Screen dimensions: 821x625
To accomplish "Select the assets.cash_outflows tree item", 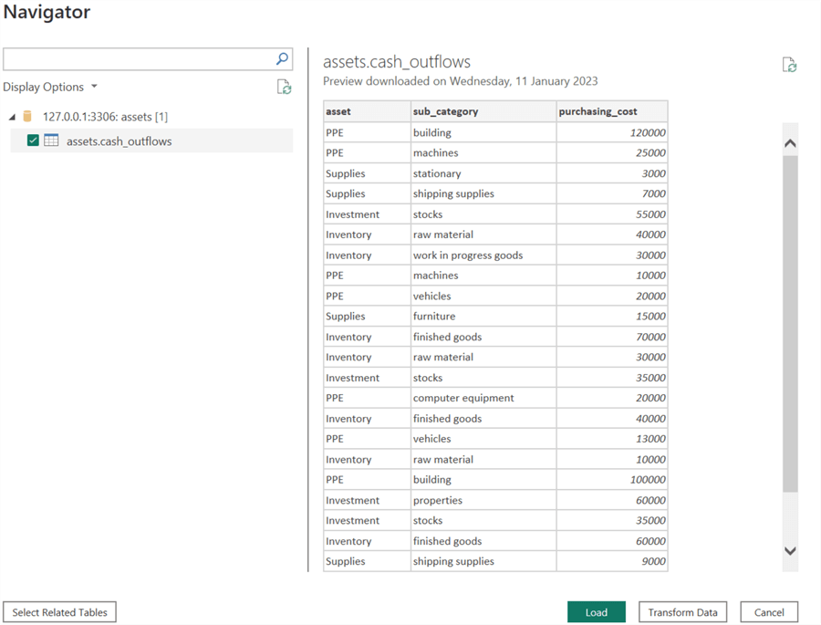I will [119, 141].
